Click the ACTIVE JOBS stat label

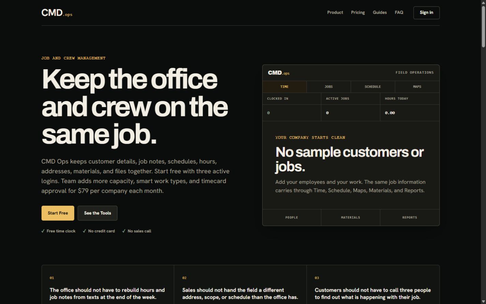tap(337, 99)
